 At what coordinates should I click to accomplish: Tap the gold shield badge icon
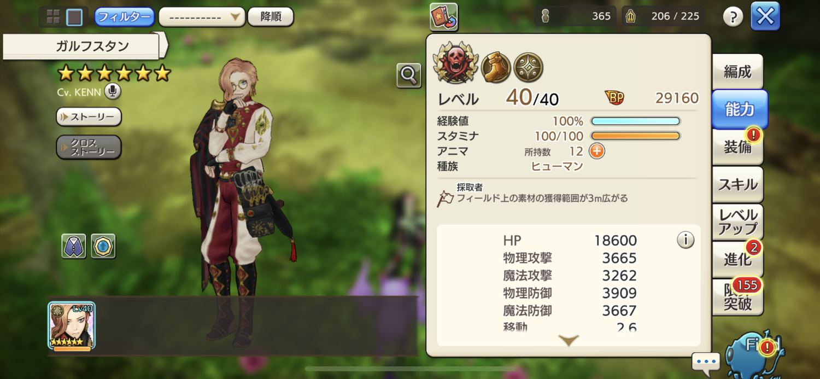pos(103,246)
